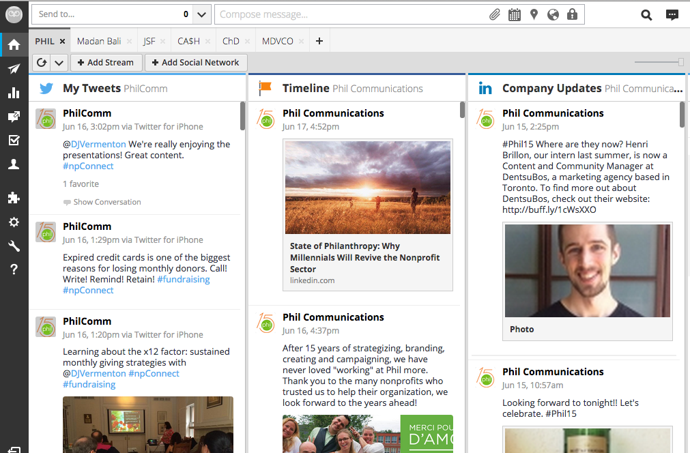The height and width of the screenshot is (453, 690).
Task: Click the linkedin.com source text
Action: tap(312, 280)
